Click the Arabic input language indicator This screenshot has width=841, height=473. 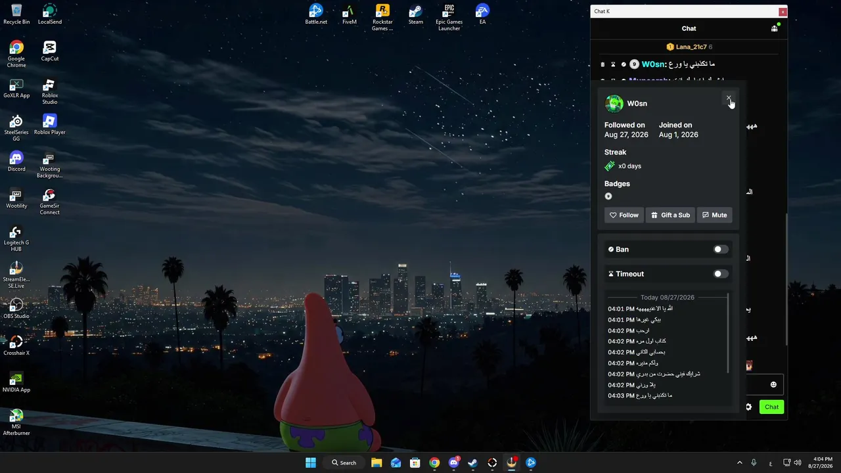[x=771, y=462]
